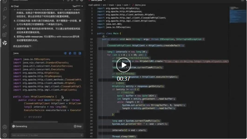Click the code block horizontal scrollbar
The width and height of the screenshot is (247, 139).
click(35, 122)
